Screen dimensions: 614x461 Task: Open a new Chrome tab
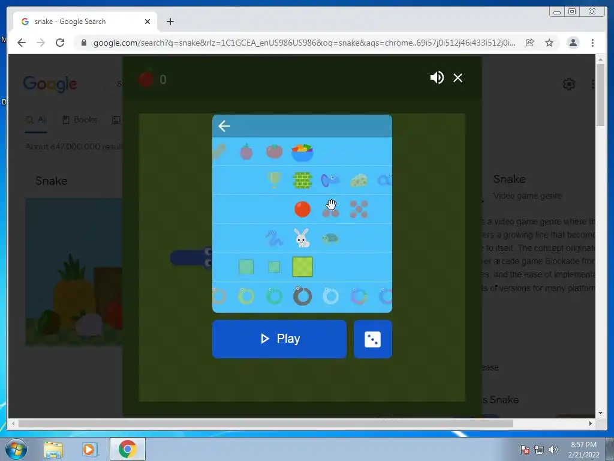pos(170,22)
